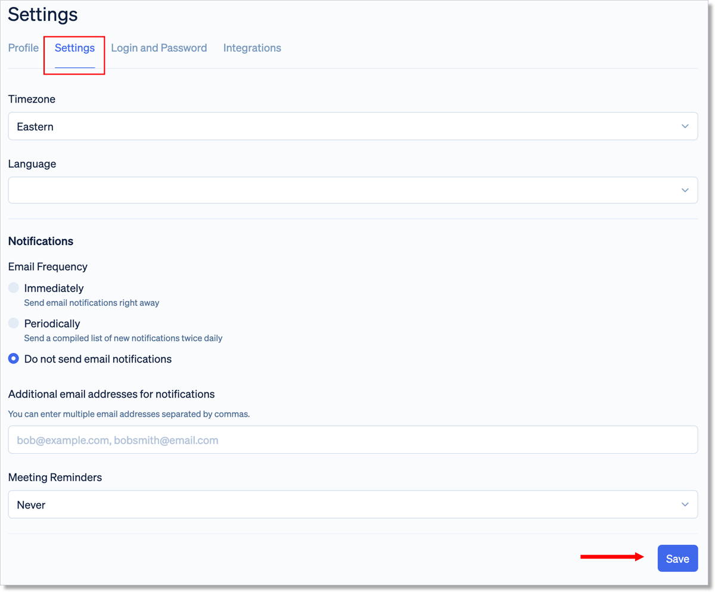Click the Save button
This screenshot has height=592, width=715.
click(677, 558)
